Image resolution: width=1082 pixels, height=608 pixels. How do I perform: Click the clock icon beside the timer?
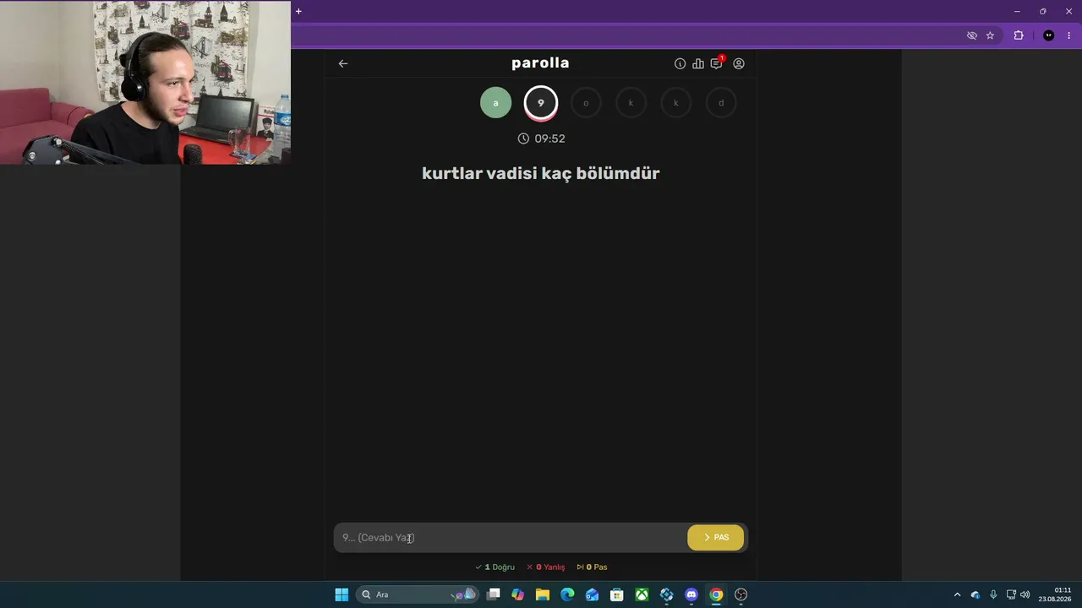tap(523, 138)
